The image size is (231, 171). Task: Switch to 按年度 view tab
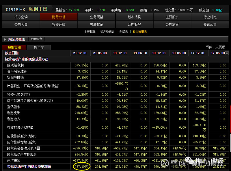point(39,47)
